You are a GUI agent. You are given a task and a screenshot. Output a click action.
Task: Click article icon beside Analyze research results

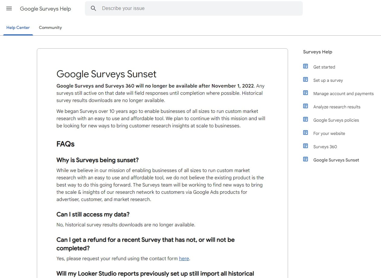pyautogui.click(x=306, y=106)
